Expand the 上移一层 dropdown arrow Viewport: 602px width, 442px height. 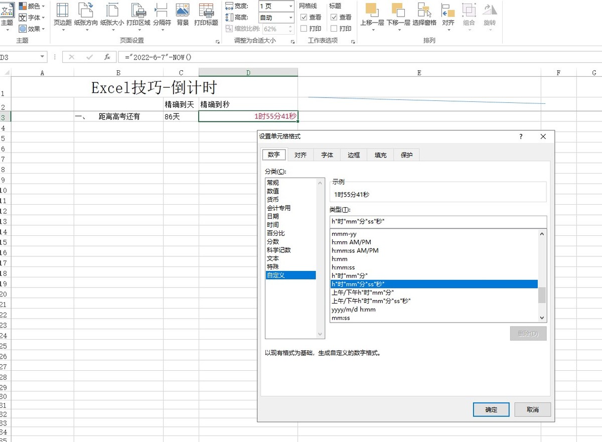373,30
